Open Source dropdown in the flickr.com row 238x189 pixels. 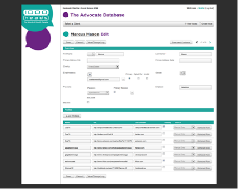point(184,161)
